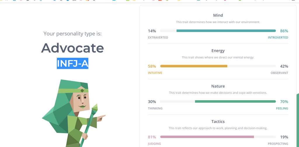Click 'Your personality type is:' text
This screenshot has width=299, height=147.
72,34
